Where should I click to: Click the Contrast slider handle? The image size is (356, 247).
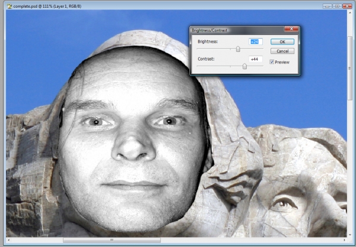(244, 66)
